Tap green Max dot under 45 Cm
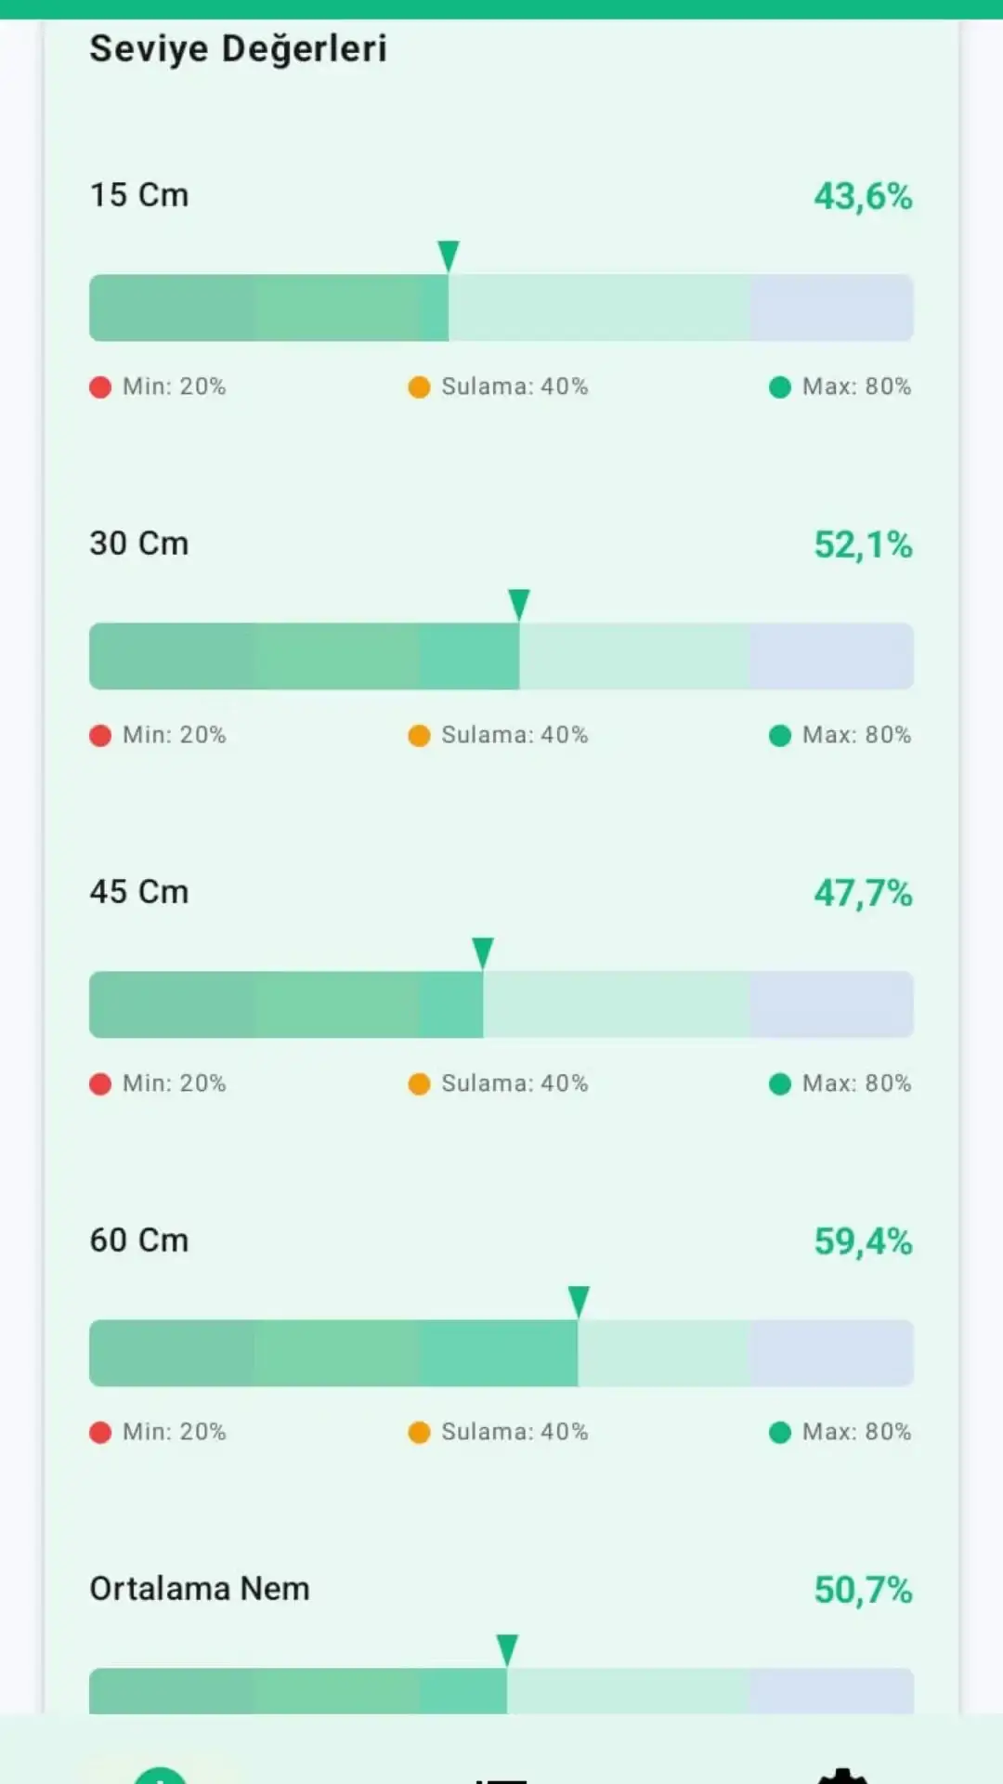The height and width of the screenshot is (1784, 1003). pos(780,1083)
